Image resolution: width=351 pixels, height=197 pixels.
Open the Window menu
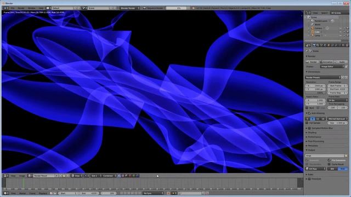pos(32,8)
